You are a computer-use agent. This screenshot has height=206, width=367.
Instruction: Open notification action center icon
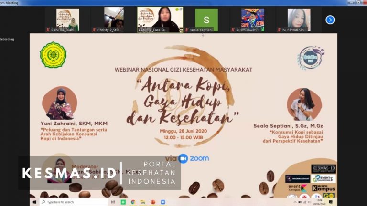(331, 202)
